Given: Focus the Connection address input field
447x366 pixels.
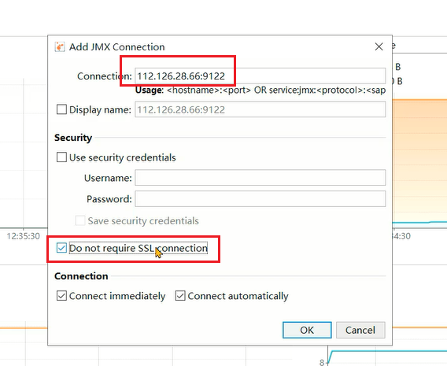Looking at the screenshot, I should [260, 76].
